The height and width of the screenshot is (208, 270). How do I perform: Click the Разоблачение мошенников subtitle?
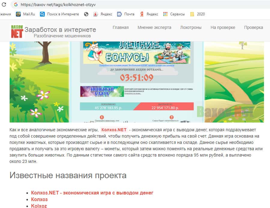click(x=62, y=36)
